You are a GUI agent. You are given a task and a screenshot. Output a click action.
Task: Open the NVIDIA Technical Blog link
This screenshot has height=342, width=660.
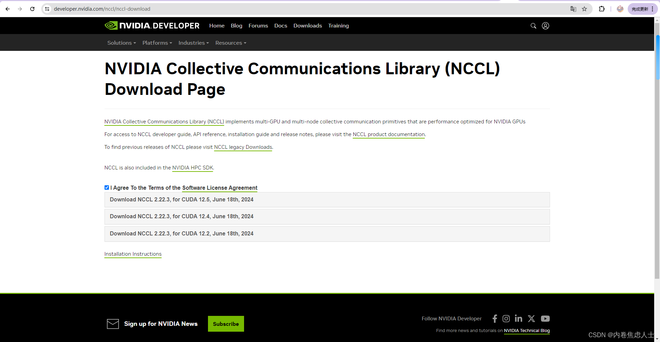click(x=527, y=331)
